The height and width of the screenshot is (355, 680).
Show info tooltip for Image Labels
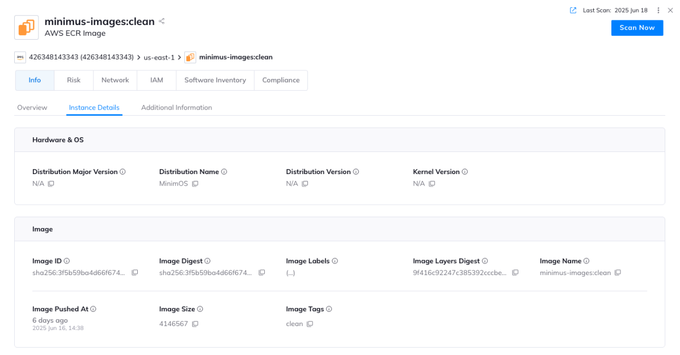(x=335, y=261)
